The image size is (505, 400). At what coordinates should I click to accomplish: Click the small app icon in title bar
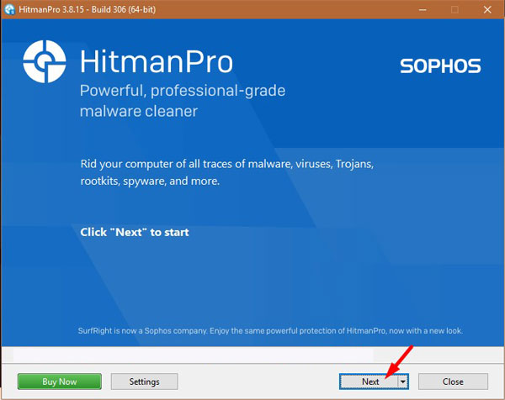[10, 9]
